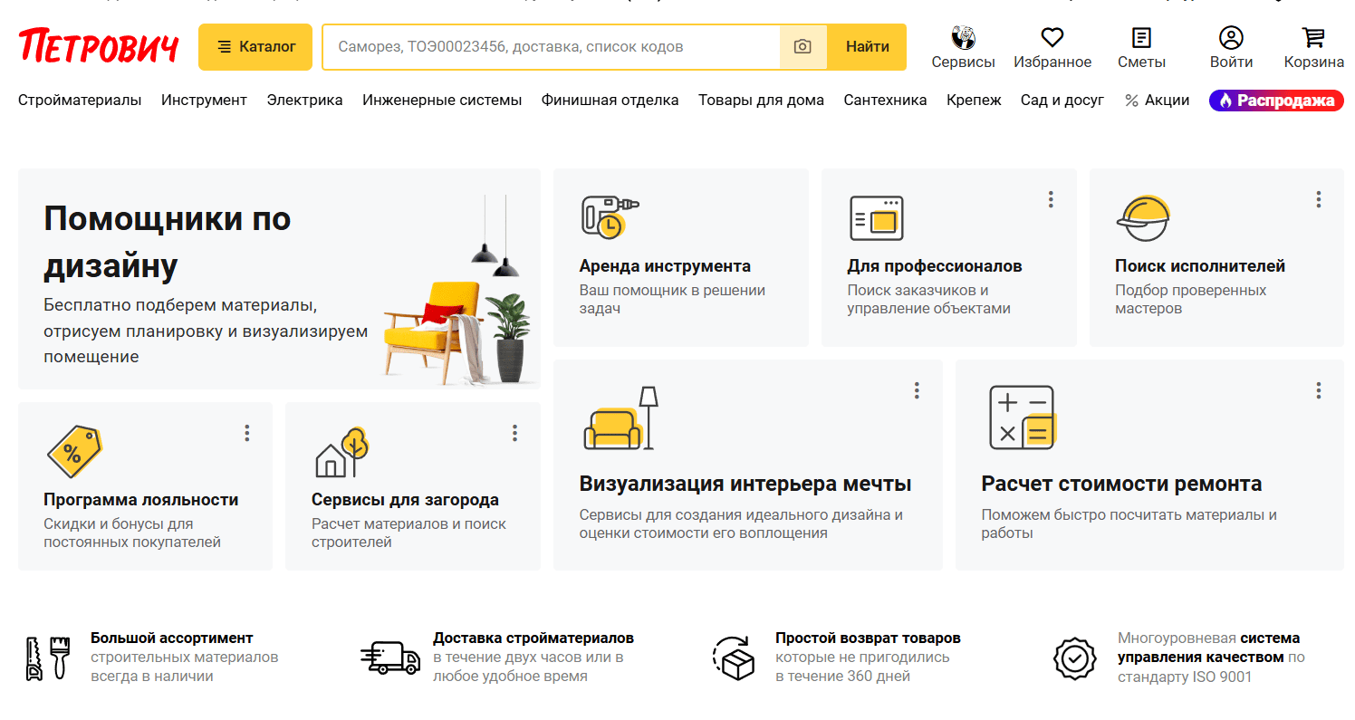
Task: Open the Распродажа page
Action: click(x=1275, y=101)
